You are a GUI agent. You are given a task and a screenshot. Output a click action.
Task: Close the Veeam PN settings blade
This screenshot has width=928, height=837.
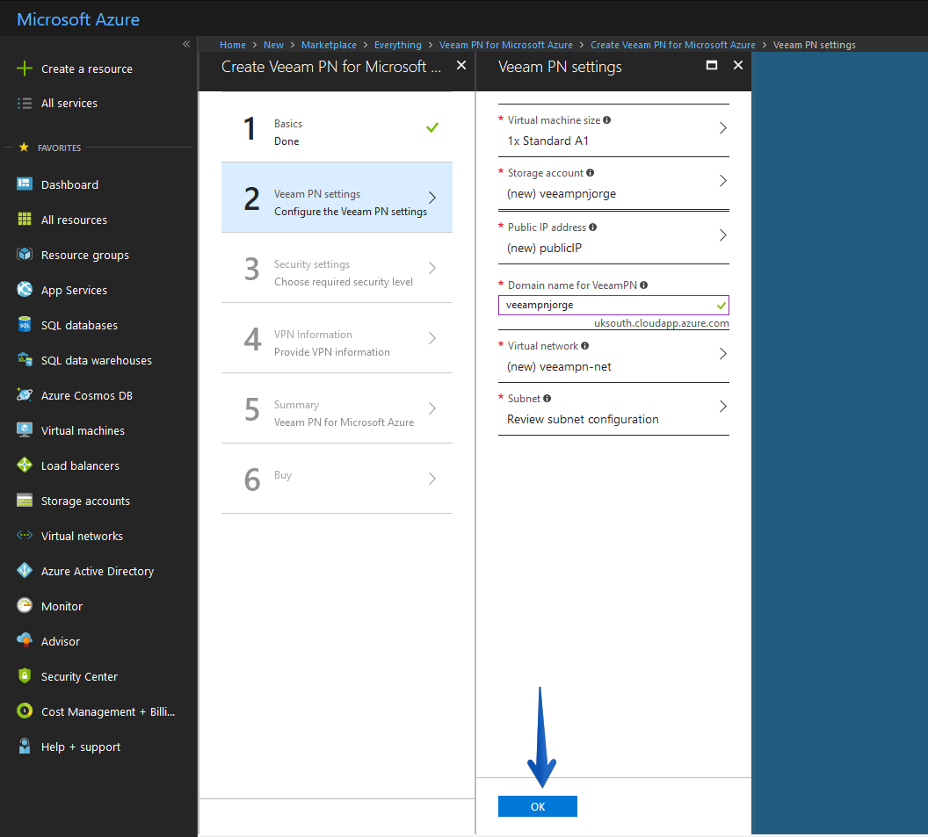pos(738,66)
